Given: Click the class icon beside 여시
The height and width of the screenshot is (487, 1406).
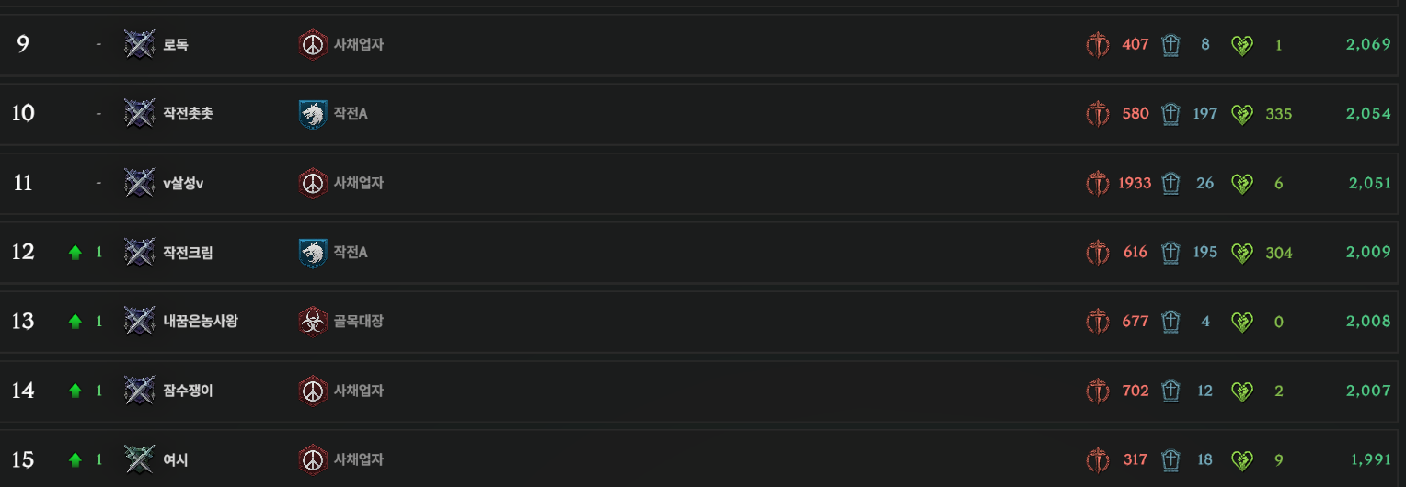Looking at the screenshot, I should click(140, 459).
